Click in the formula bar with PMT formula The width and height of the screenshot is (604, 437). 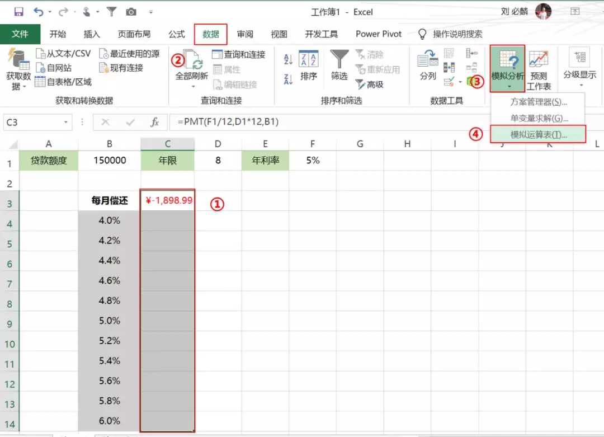click(386, 122)
